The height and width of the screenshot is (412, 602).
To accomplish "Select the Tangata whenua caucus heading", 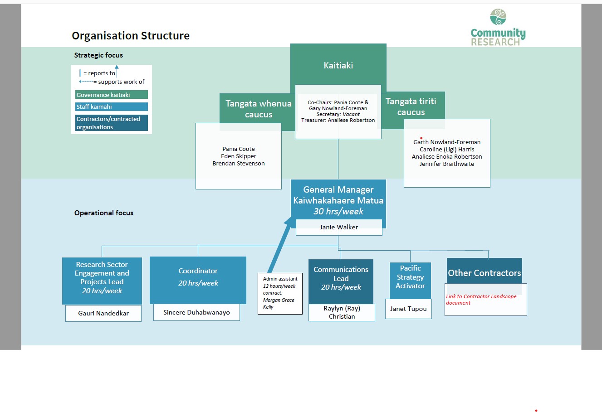I will click(258, 109).
